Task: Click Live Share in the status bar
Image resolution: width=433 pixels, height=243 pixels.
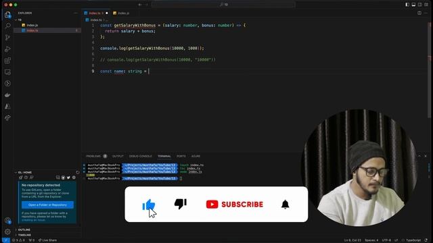Action: [47, 240]
